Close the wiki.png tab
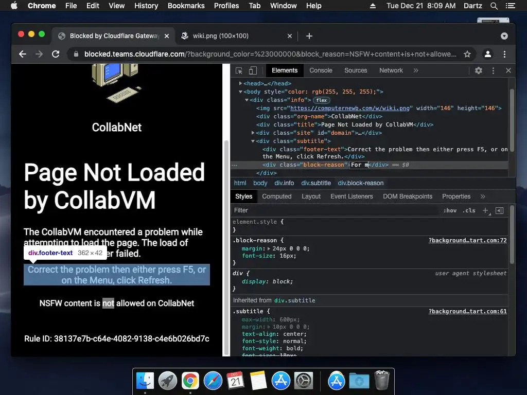This screenshot has height=395, width=527. point(290,36)
